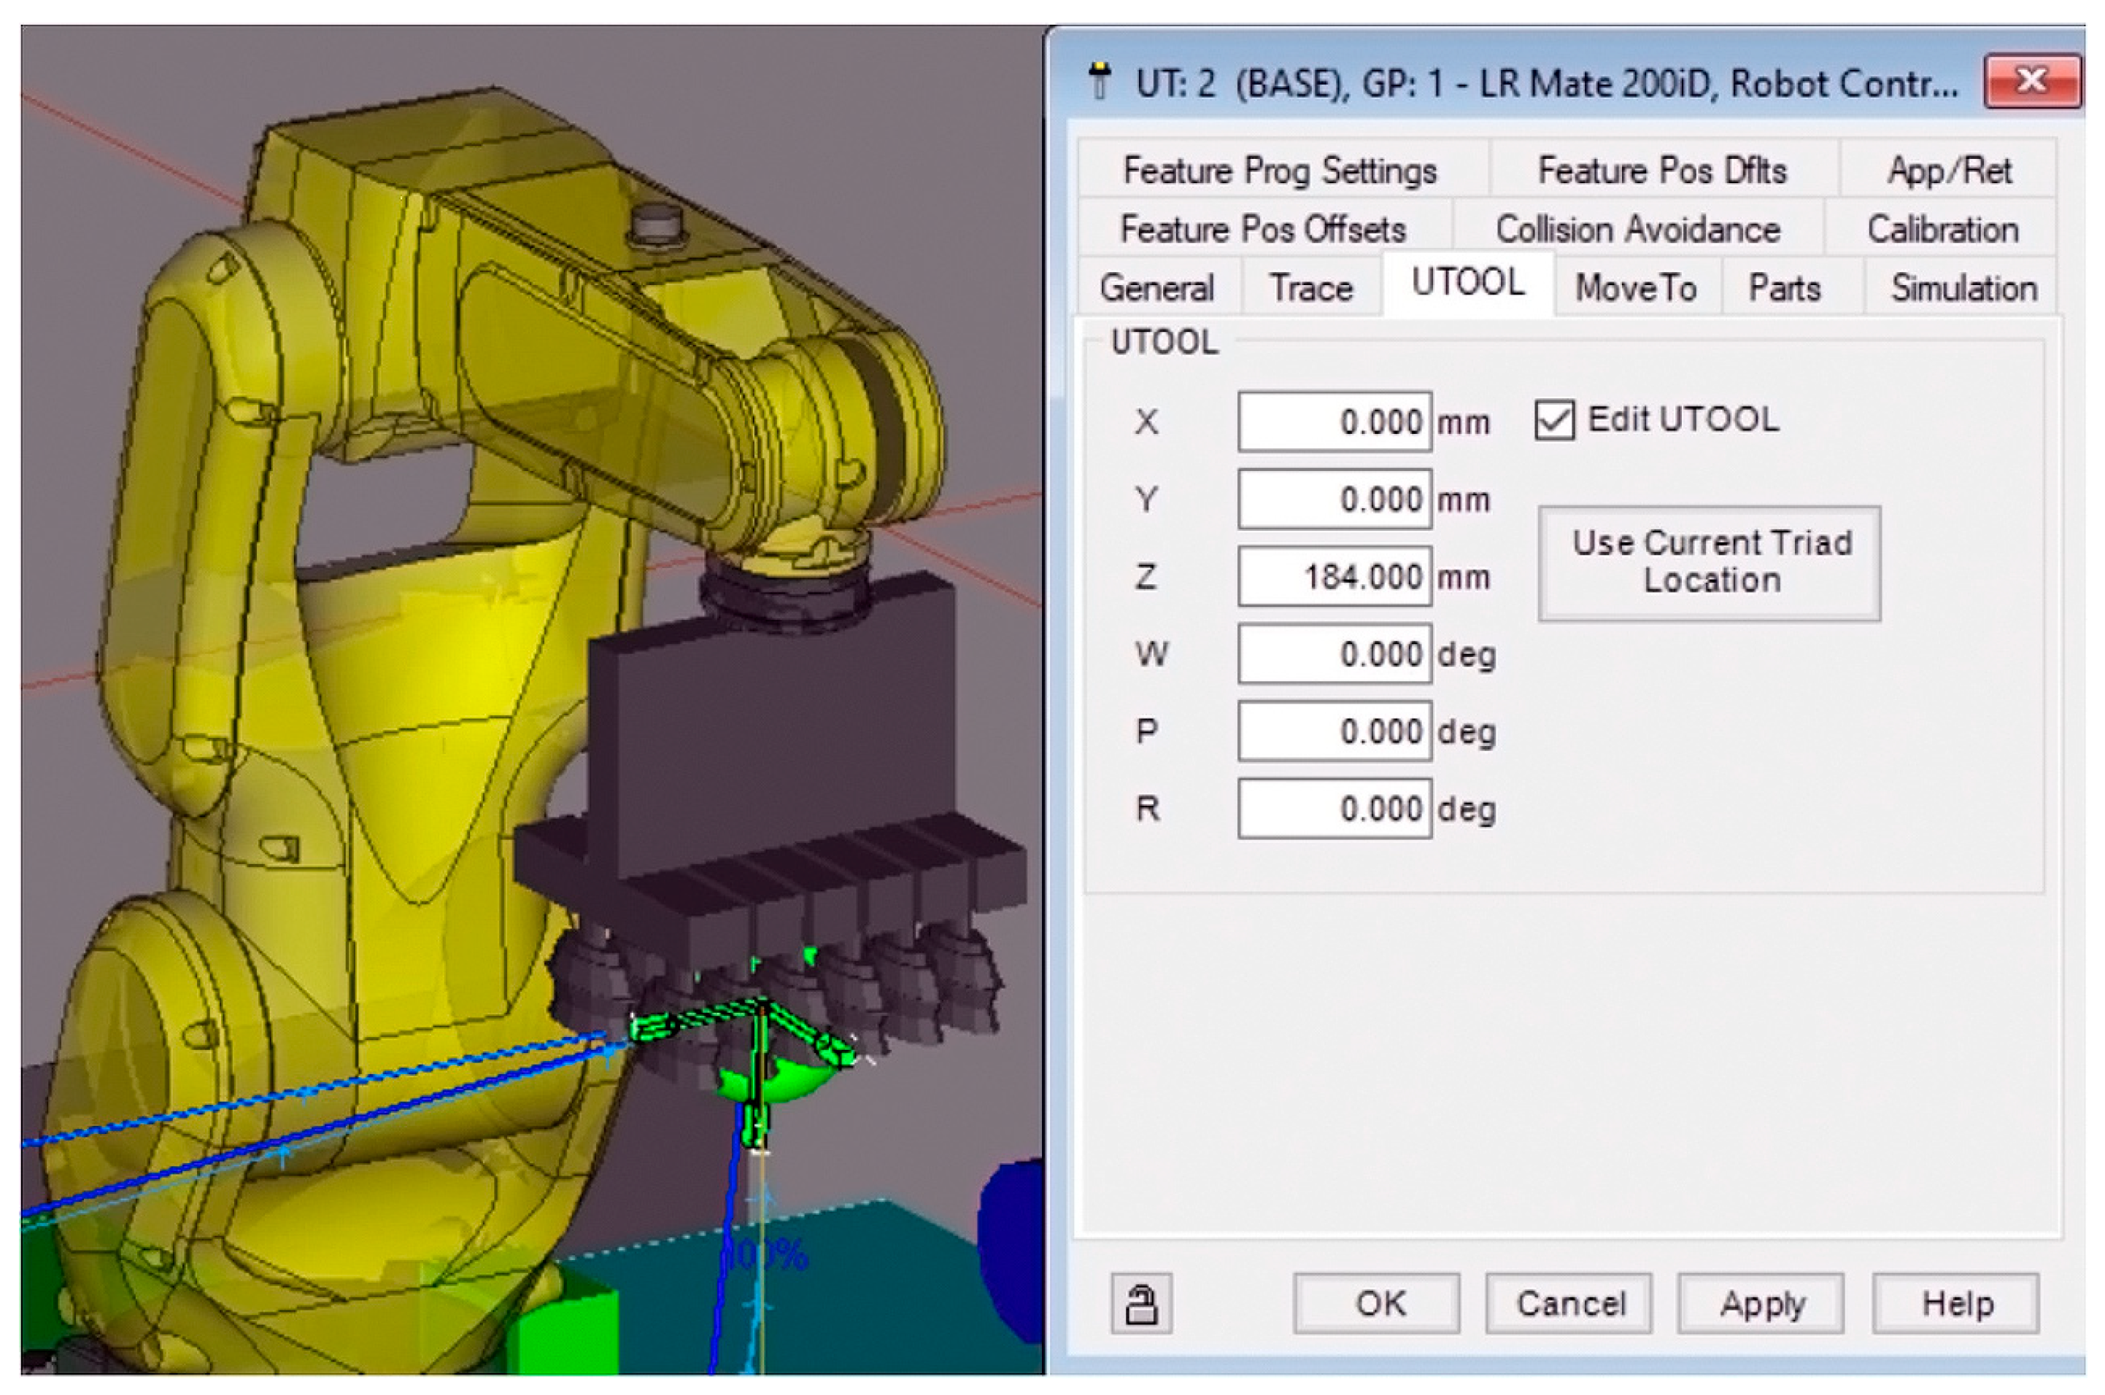Screen dimensions: 2105x1395
Task: Go to Collision Avoidance tab
Action: tap(1638, 230)
